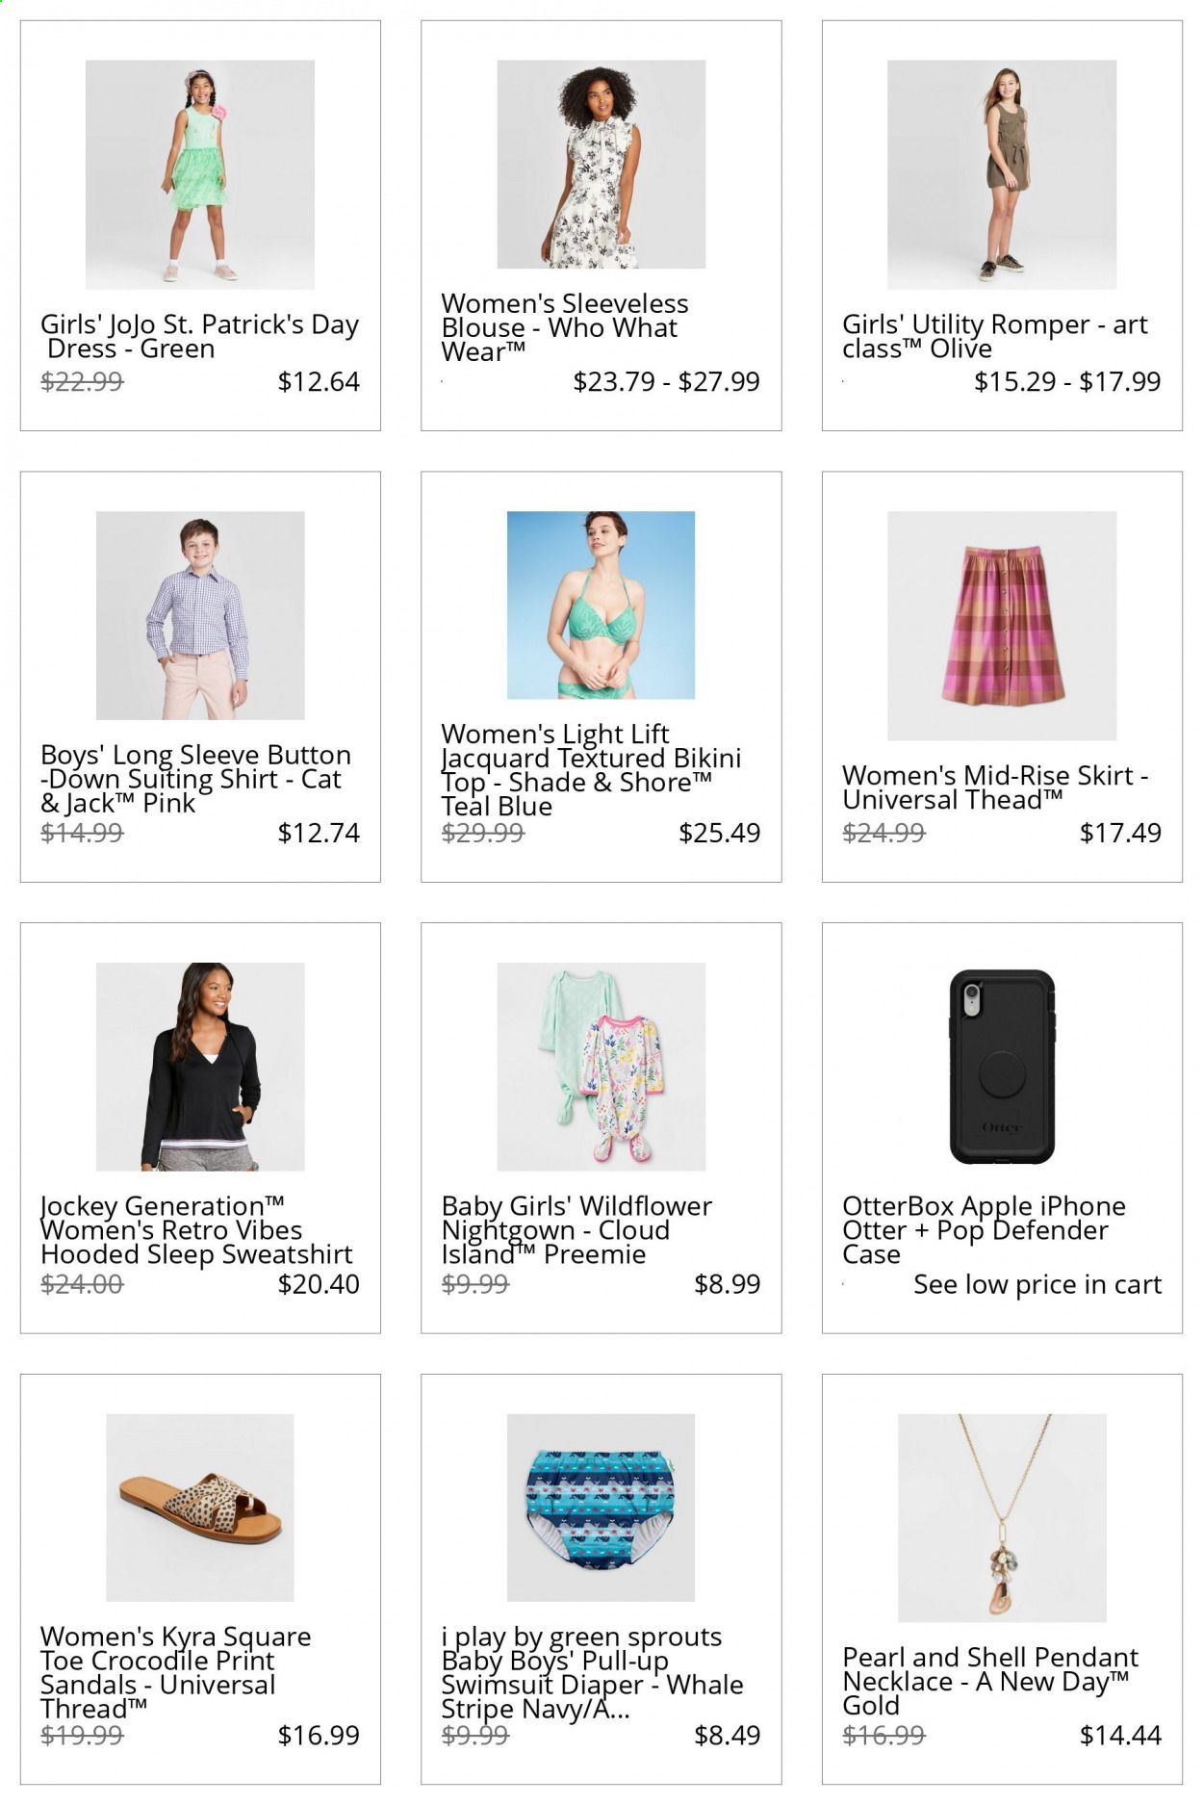Click See low price in cart
The width and height of the screenshot is (1203, 1805).
[x=1037, y=1284]
